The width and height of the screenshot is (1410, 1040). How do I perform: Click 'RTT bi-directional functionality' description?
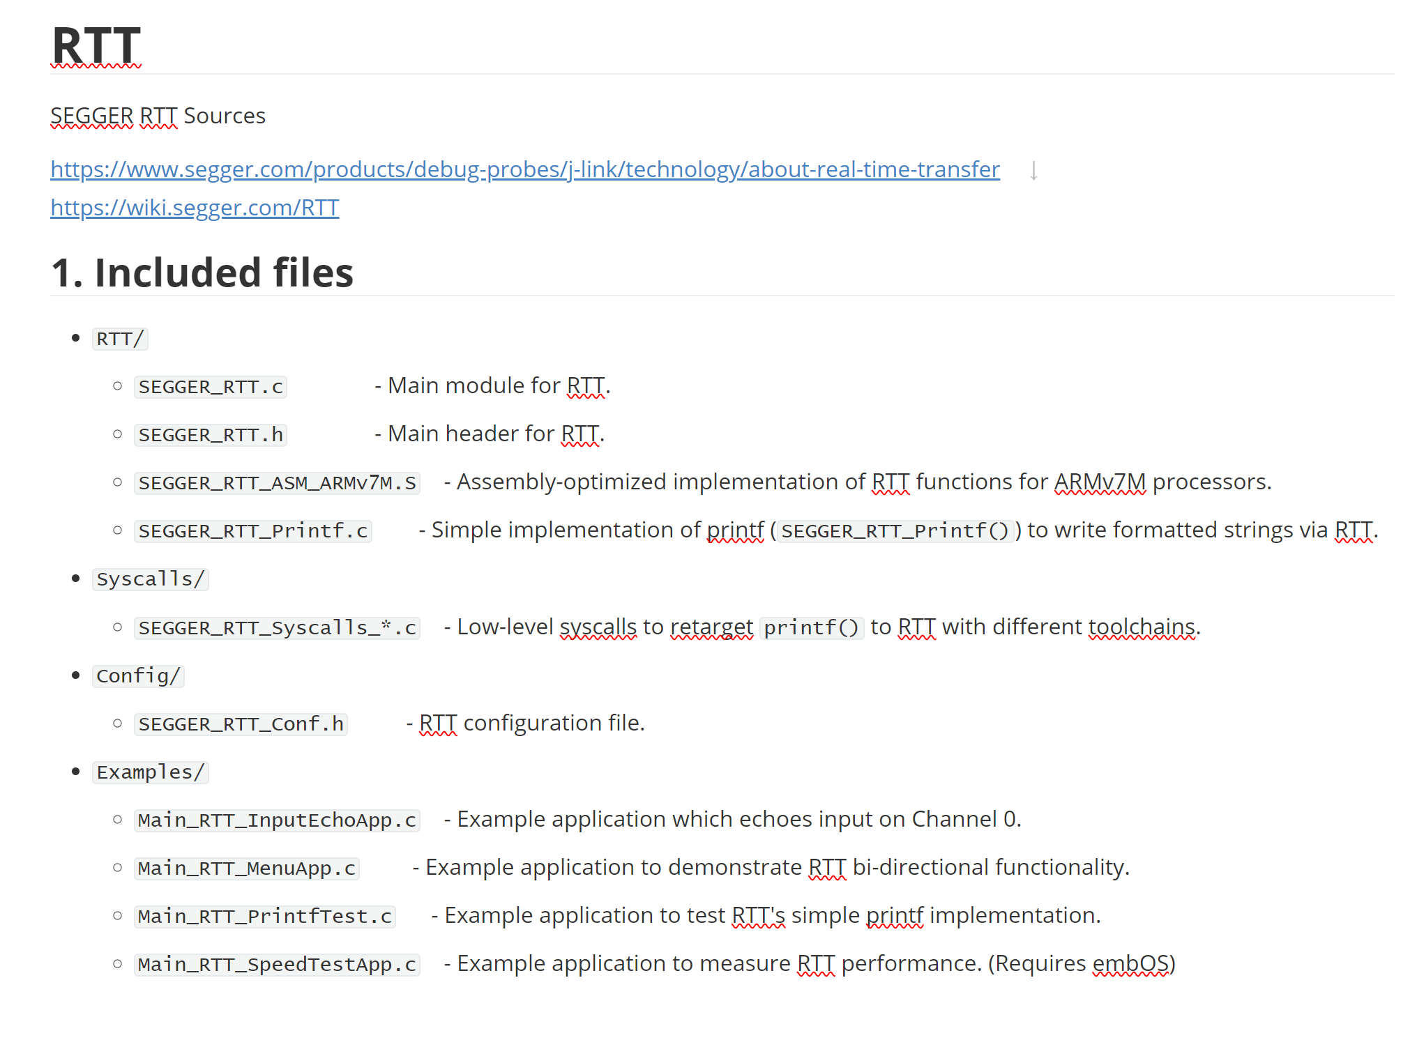[x=966, y=867]
